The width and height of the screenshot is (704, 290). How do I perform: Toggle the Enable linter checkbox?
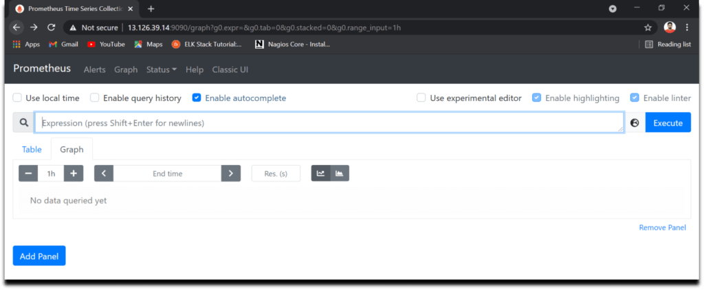[x=635, y=98]
